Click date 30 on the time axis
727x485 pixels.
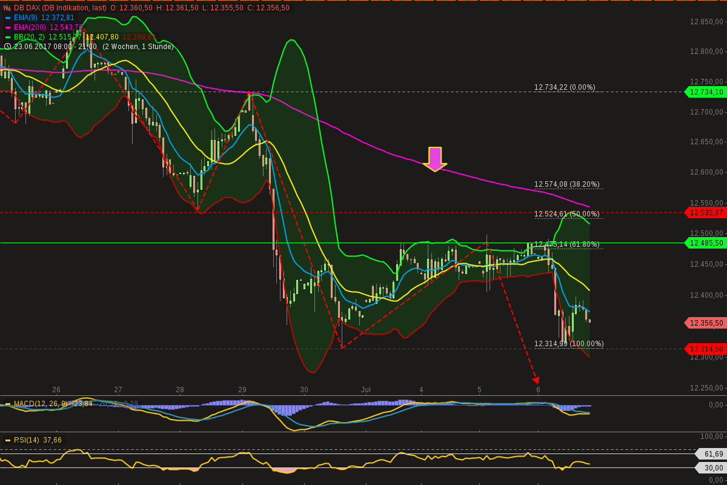tap(304, 390)
